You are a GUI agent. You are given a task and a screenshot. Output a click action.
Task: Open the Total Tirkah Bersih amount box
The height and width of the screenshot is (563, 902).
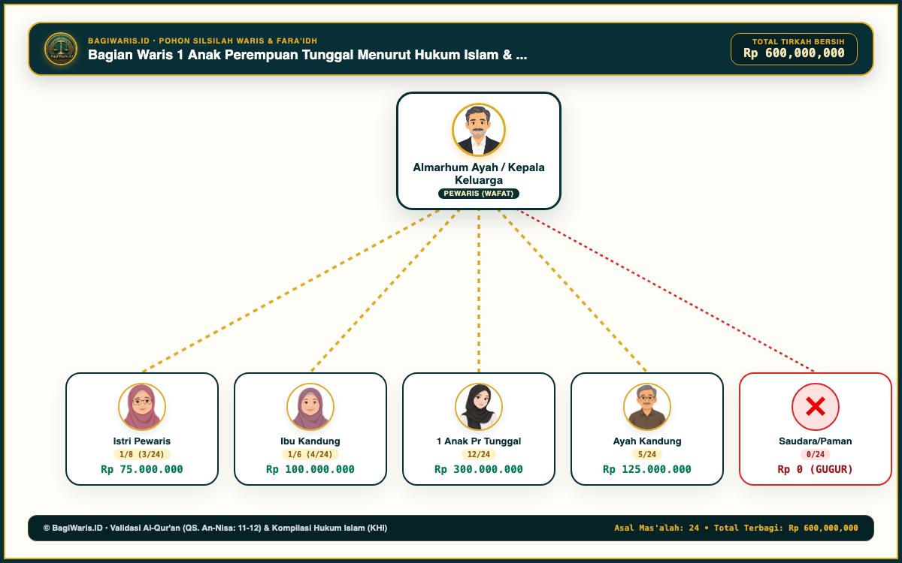point(794,49)
